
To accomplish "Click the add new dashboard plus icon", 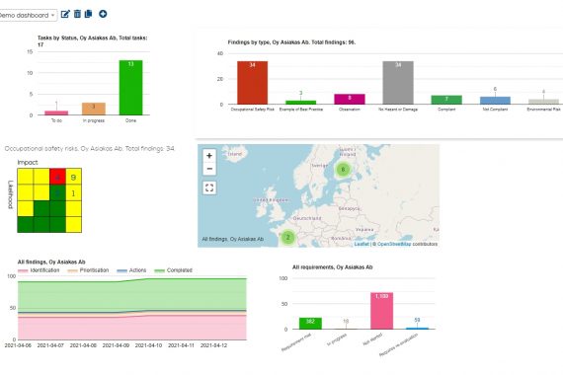I will pyautogui.click(x=103, y=14).
